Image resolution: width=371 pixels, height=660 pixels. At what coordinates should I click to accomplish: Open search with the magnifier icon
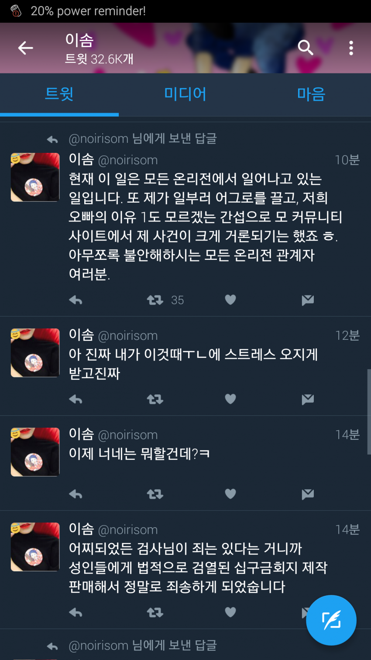(305, 48)
